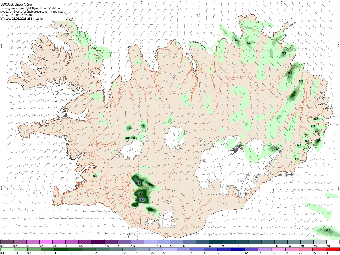Click the pale green 0.1 swatch in the lower scale
340x255 pixels.
(x=7, y=249)
